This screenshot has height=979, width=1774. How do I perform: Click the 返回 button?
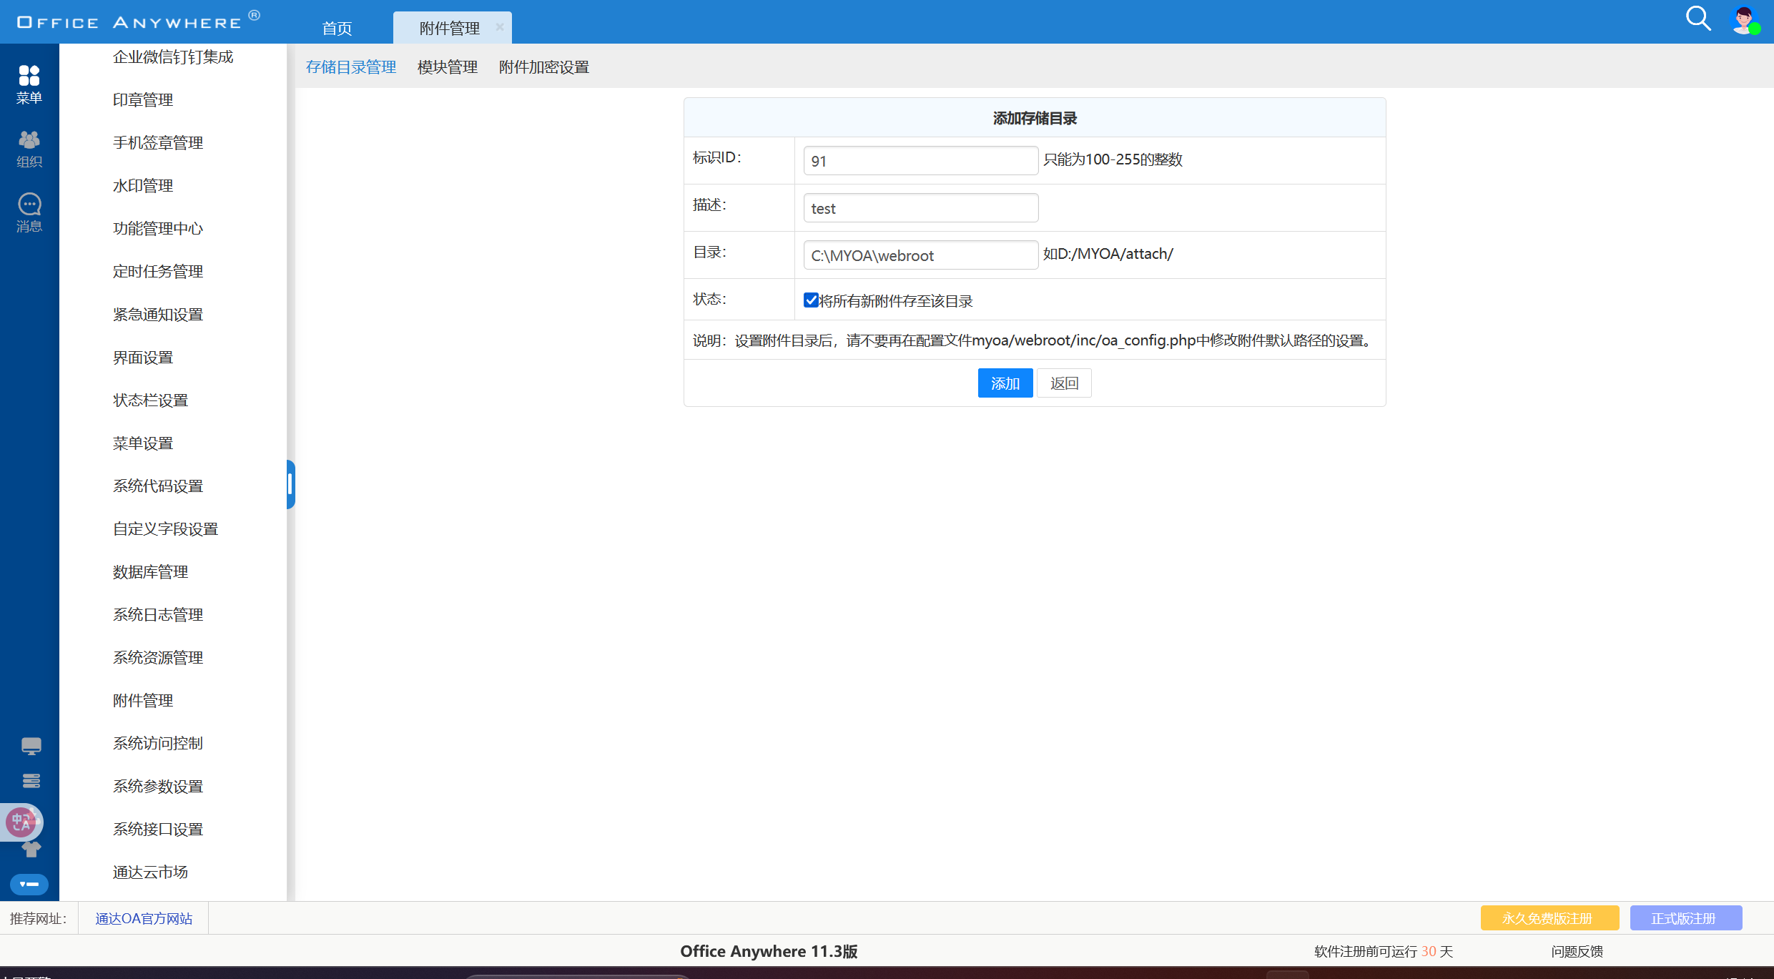[x=1063, y=383]
